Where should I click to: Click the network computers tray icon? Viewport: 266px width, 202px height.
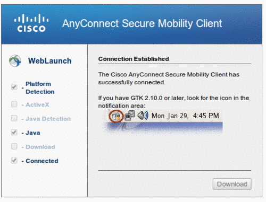(x=130, y=116)
